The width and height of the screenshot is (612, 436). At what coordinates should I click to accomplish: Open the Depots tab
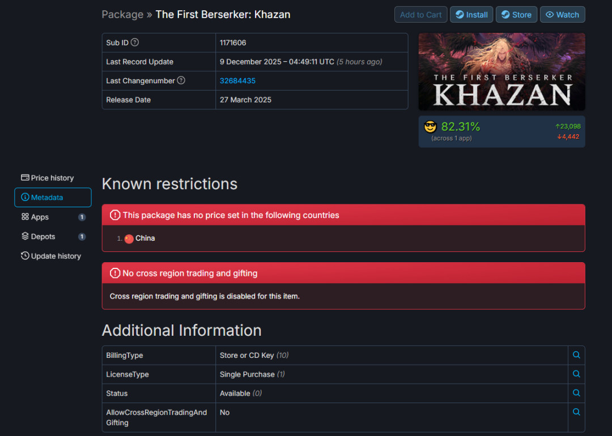coord(53,236)
